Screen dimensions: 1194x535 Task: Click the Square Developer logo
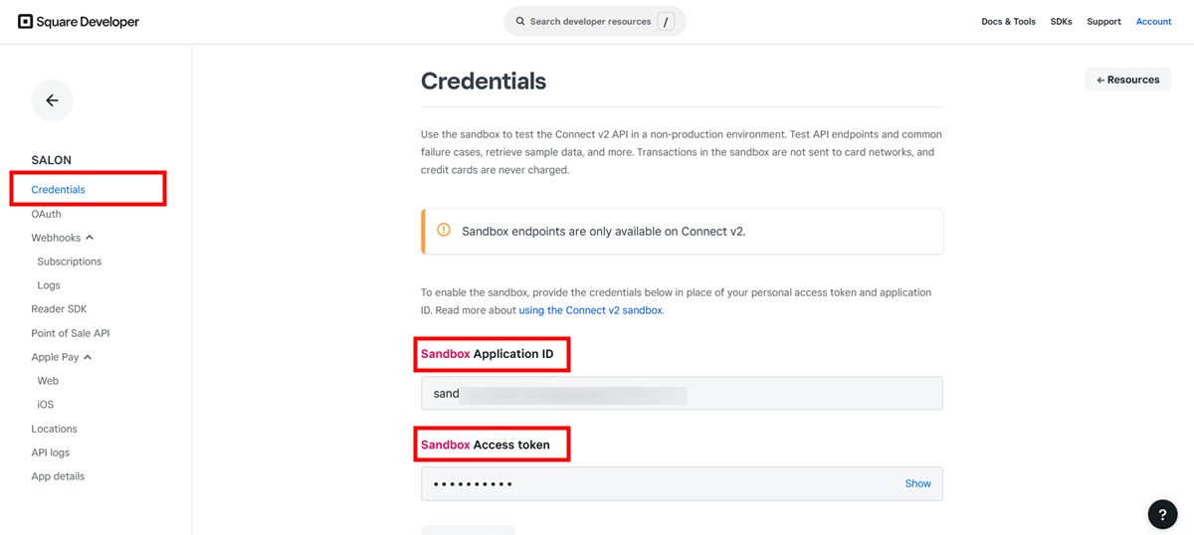click(x=79, y=22)
